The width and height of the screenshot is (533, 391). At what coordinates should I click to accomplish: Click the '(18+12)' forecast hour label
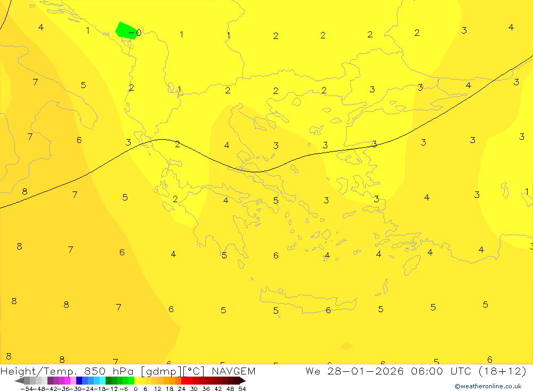click(x=503, y=371)
